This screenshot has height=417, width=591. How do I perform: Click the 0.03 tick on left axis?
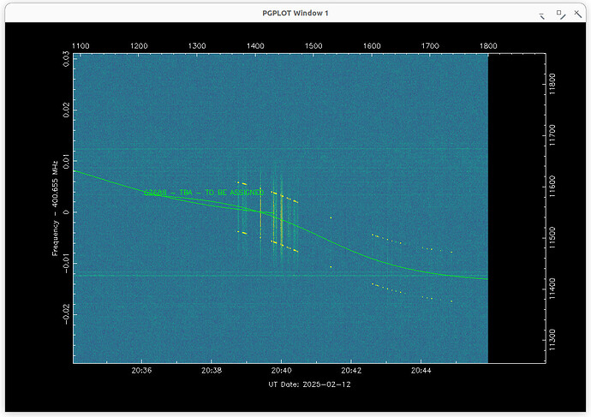coord(67,58)
